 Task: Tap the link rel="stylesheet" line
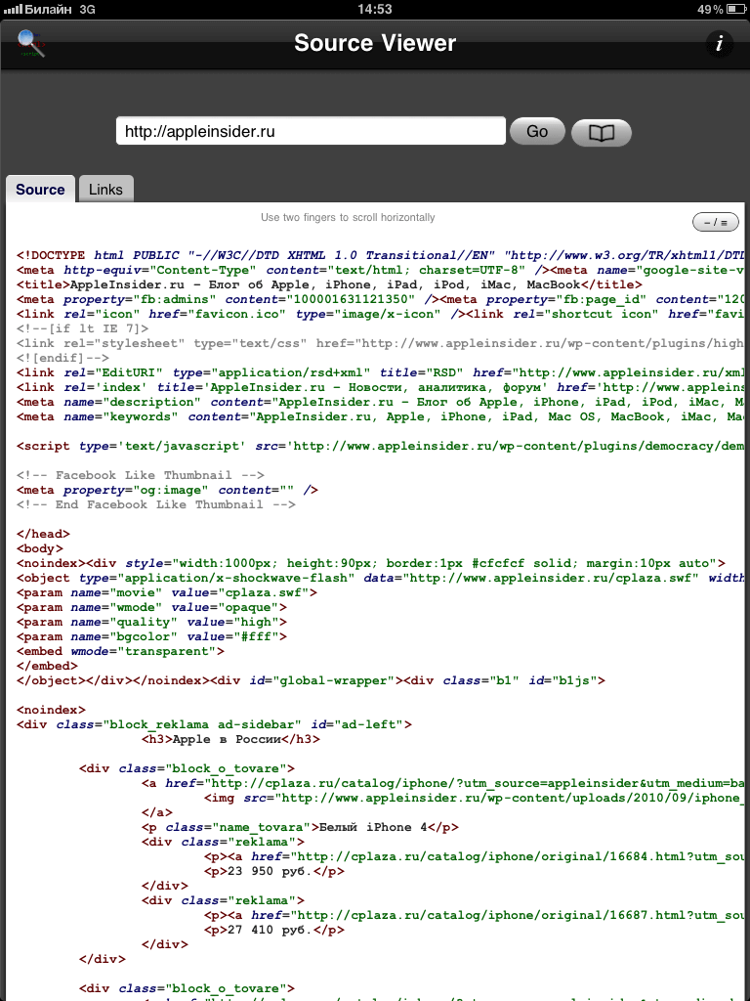tap(380, 343)
